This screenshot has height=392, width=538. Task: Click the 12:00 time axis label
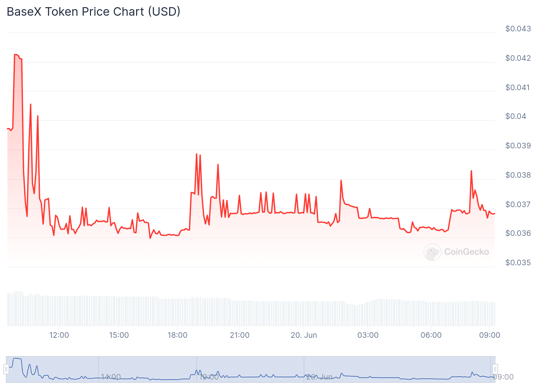click(x=59, y=335)
